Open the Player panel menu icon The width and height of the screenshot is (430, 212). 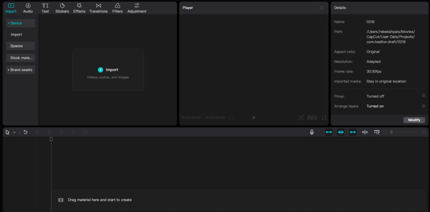(x=322, y=8)
